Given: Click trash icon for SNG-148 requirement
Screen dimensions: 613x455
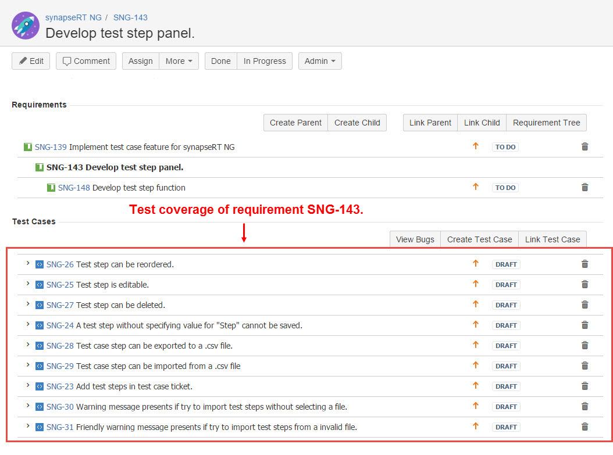Looking at the screenshot, I should coord(585,188).
